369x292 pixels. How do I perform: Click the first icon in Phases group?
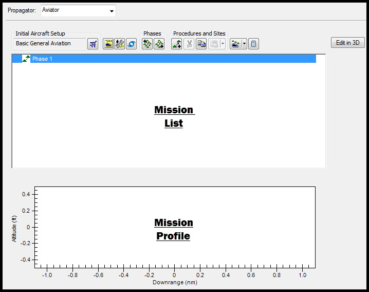[x=147, y=44]
